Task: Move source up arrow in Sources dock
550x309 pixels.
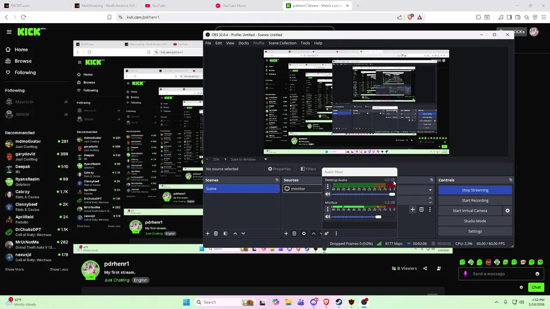Action: click(x=314, y=233)
